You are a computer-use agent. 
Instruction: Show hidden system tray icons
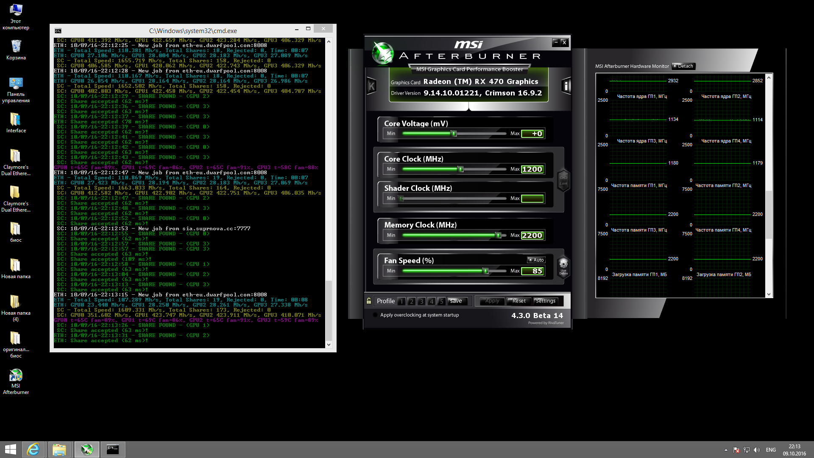[x=726, y=450]
